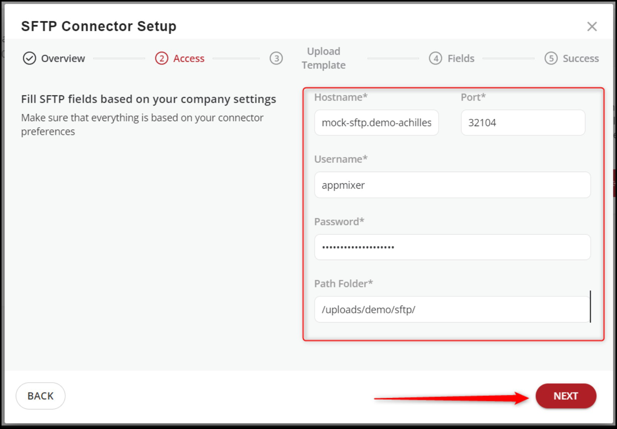
Task: Select the Success step label
Action: [580, 58]
